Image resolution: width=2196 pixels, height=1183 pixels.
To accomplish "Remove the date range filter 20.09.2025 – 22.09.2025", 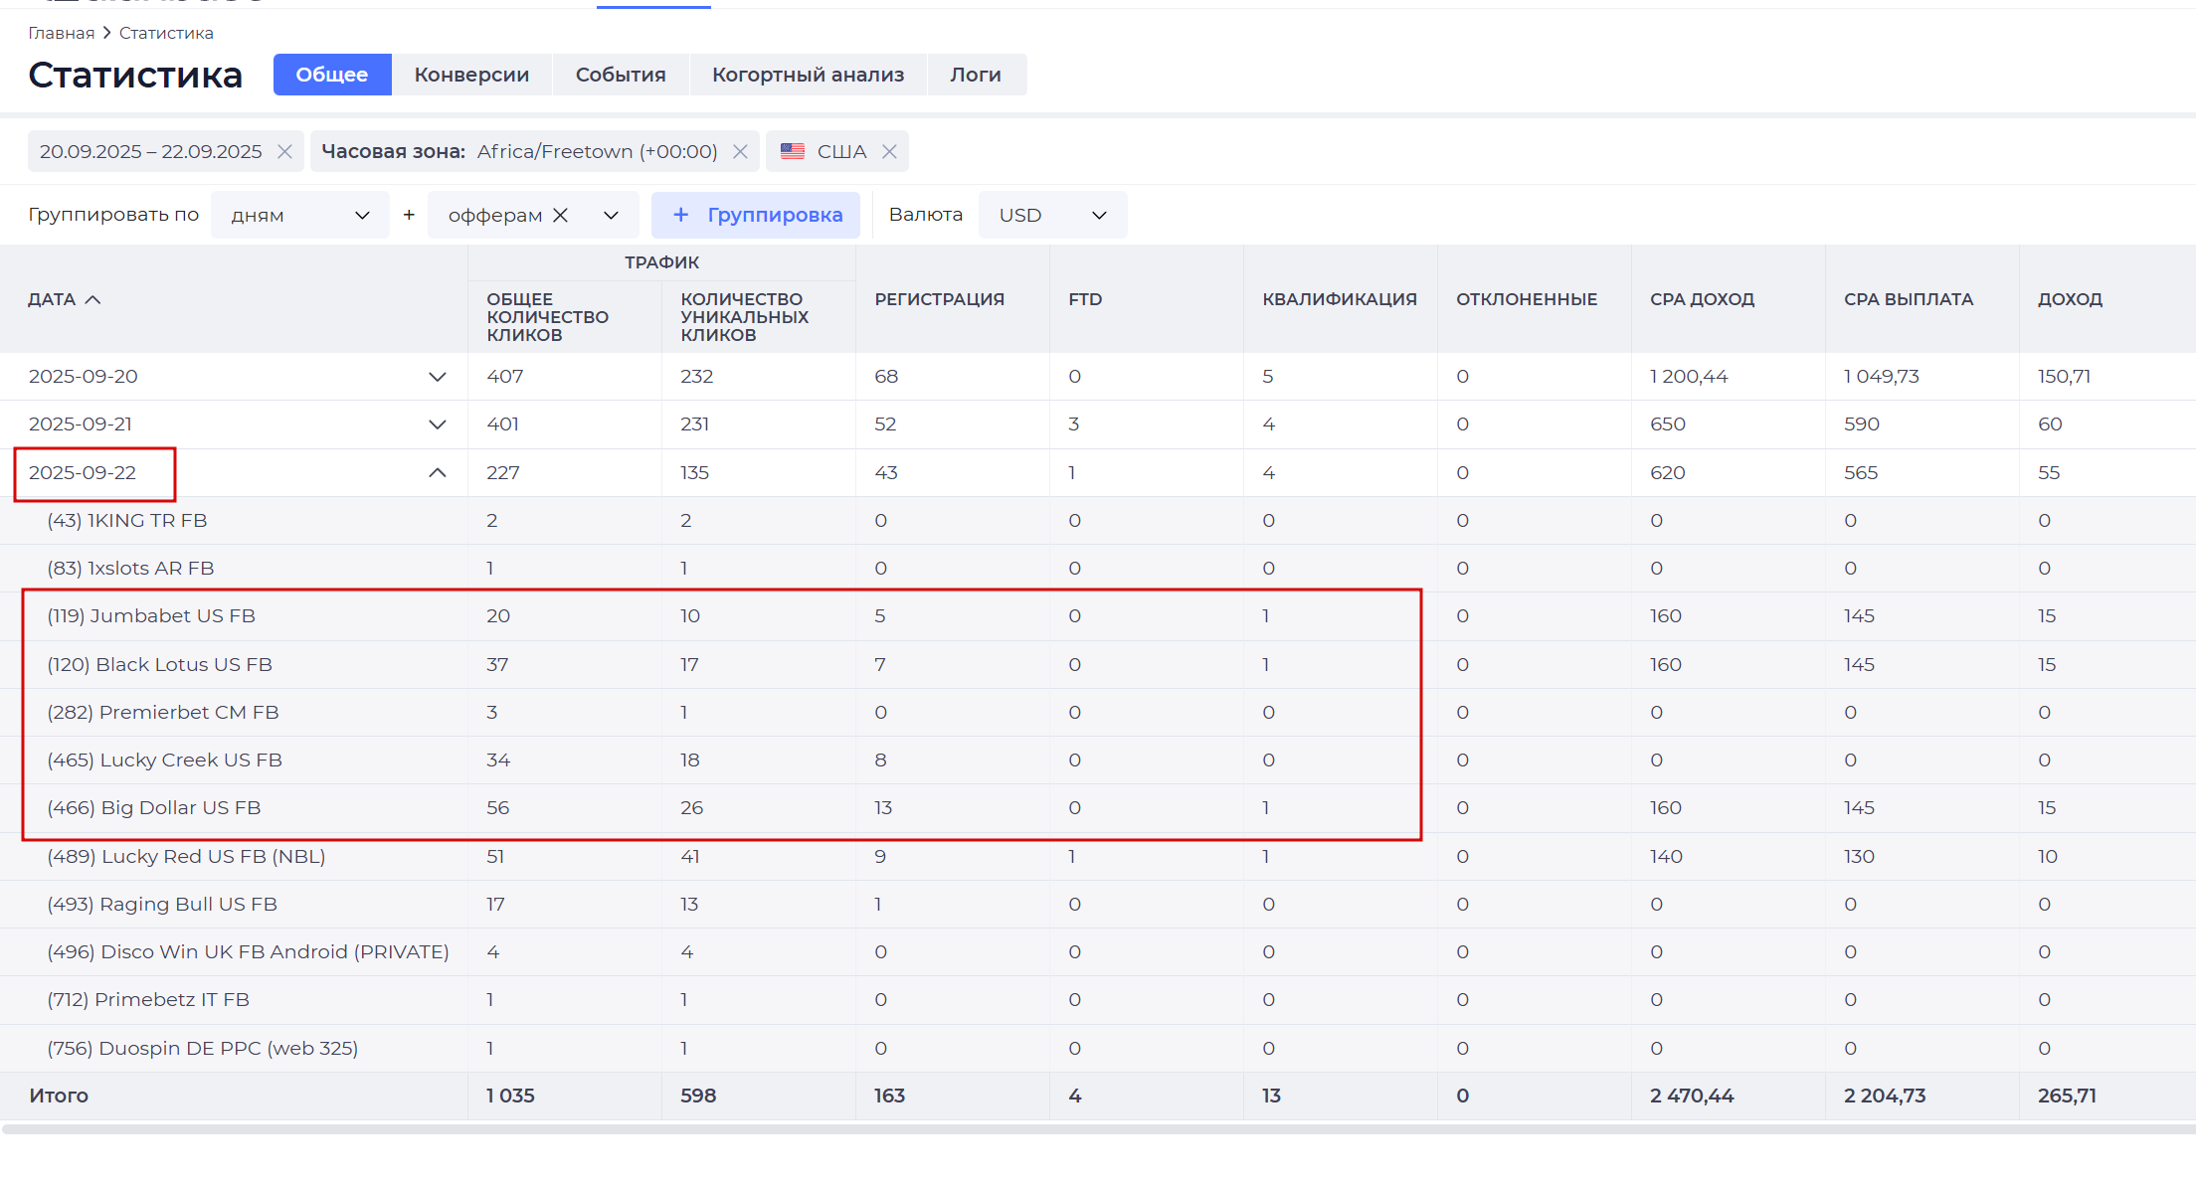I will pos(284,151).
